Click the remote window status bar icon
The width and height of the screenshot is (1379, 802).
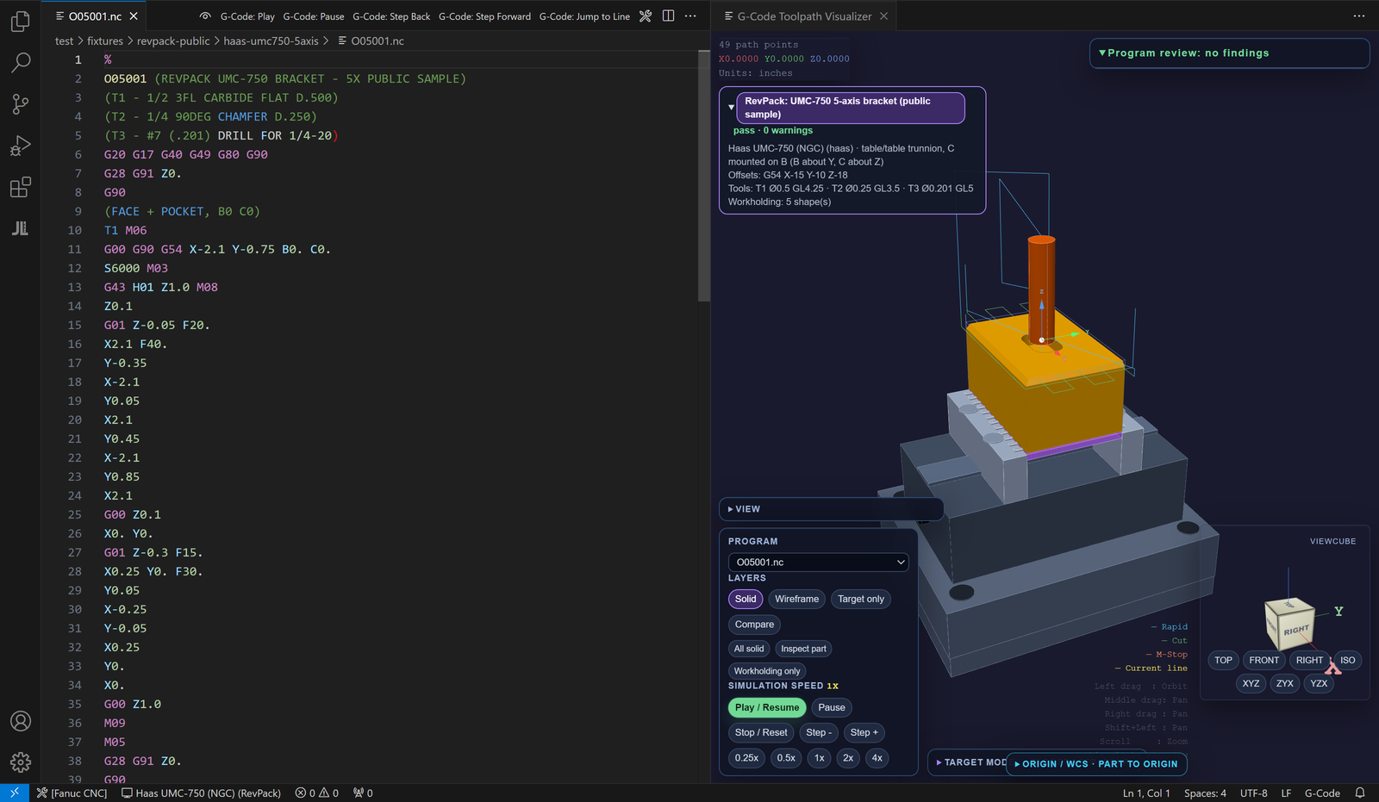(15, 793)
